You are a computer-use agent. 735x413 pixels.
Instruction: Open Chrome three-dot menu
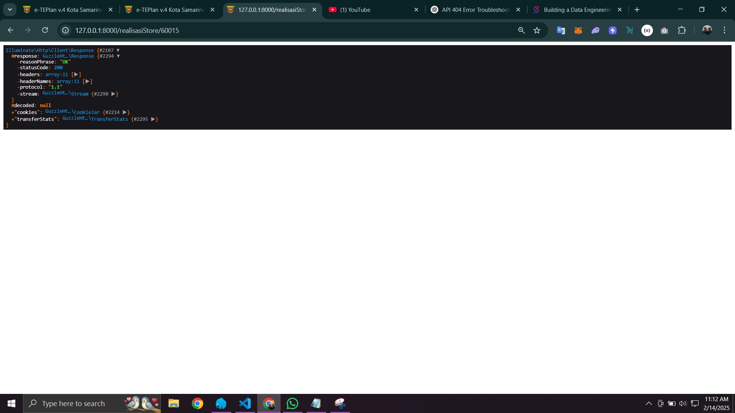pyautogui.click(x=724, y=30)
